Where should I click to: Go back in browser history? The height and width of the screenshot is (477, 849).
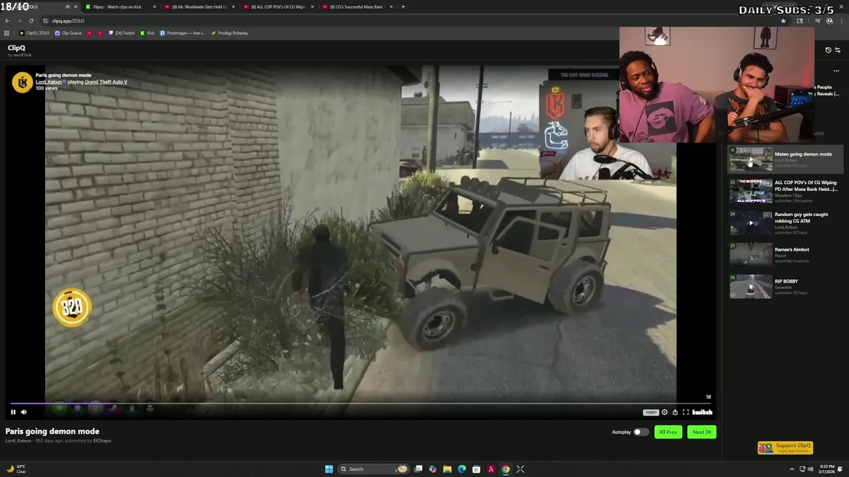pos(7,21)
